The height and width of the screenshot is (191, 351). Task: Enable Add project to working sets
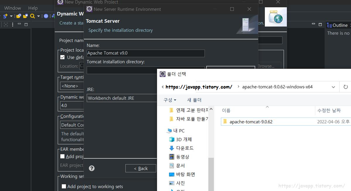tap(64, 186)
